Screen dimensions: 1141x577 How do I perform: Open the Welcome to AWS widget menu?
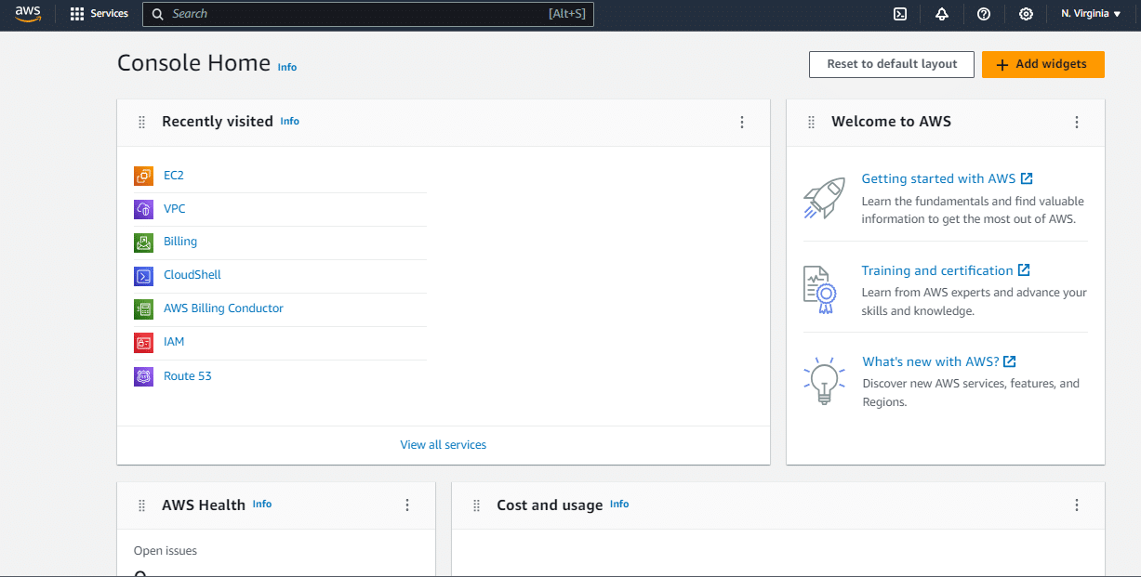tap(1077, 122)
